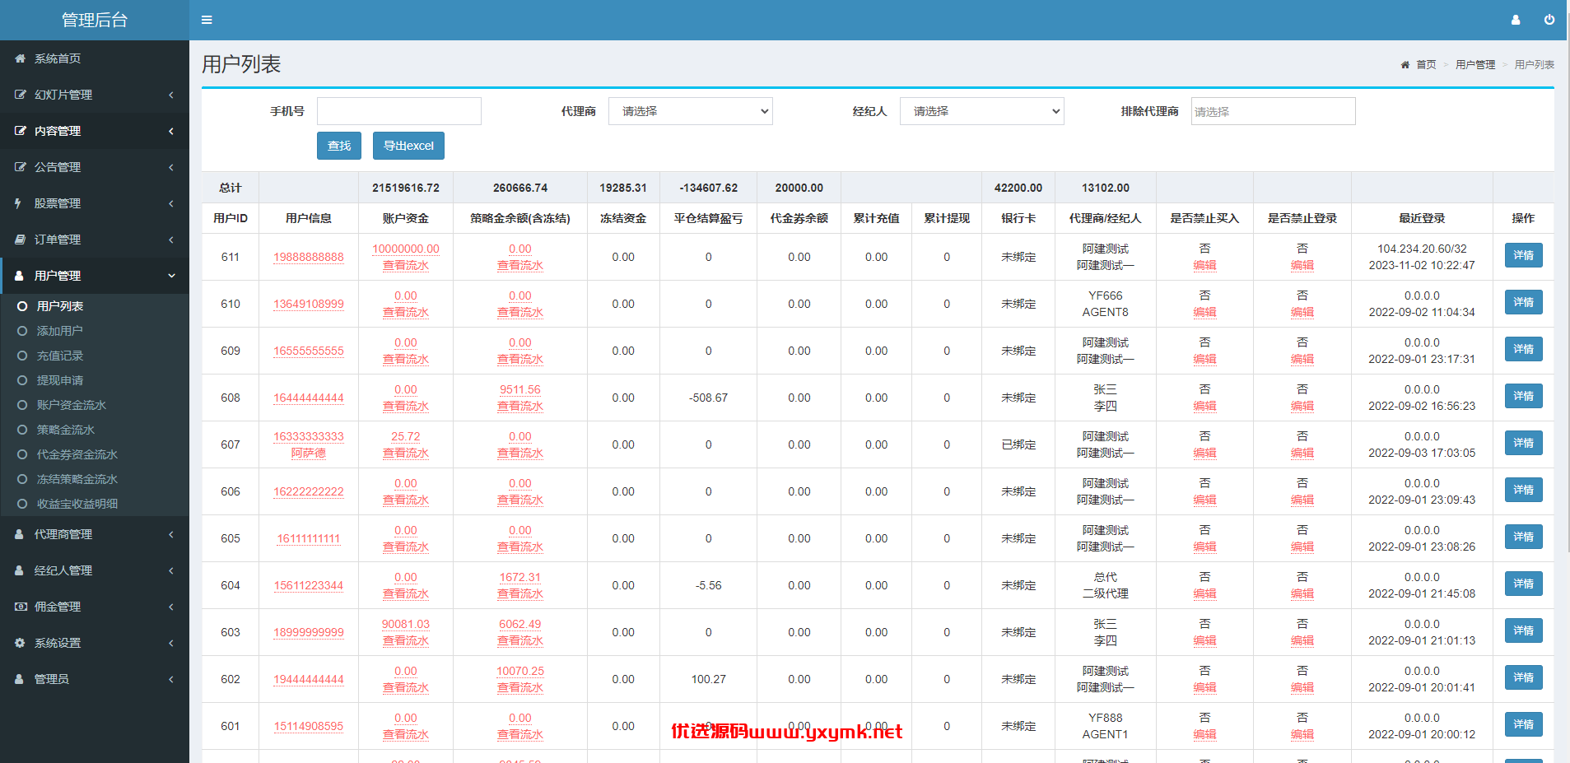The width and height of the screenshot is (1570, 763).
Task: Click the 管理后台 logo title
Action: tap(95, 20)
